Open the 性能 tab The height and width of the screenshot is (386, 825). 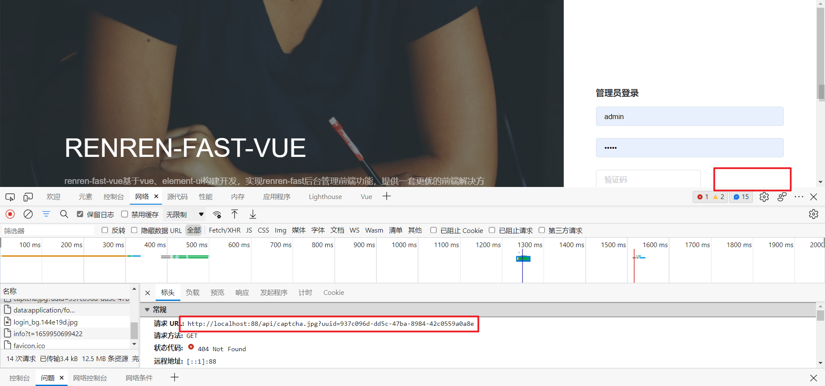coord(205,197)
